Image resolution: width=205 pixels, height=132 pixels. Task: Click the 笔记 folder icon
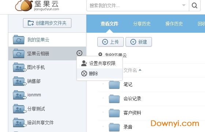click(x=114, y=84)
